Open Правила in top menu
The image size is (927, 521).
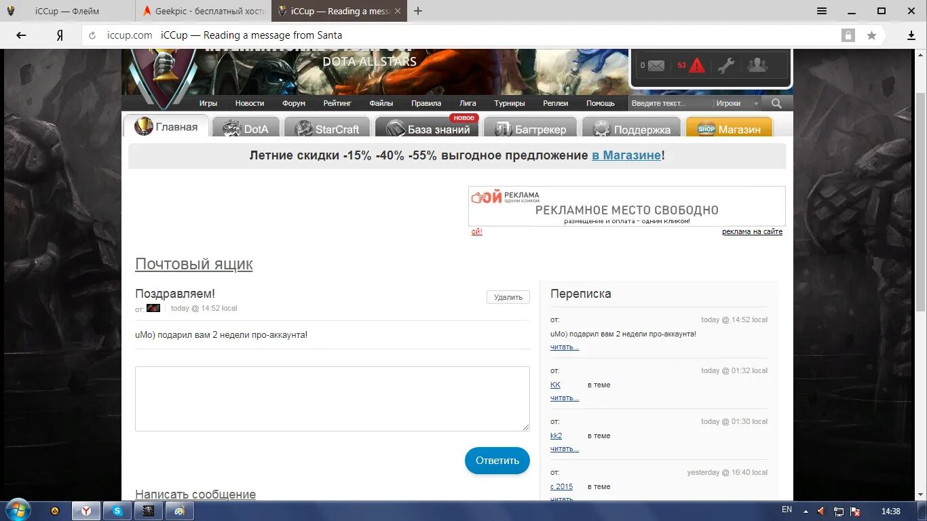[x=426, y=103]
